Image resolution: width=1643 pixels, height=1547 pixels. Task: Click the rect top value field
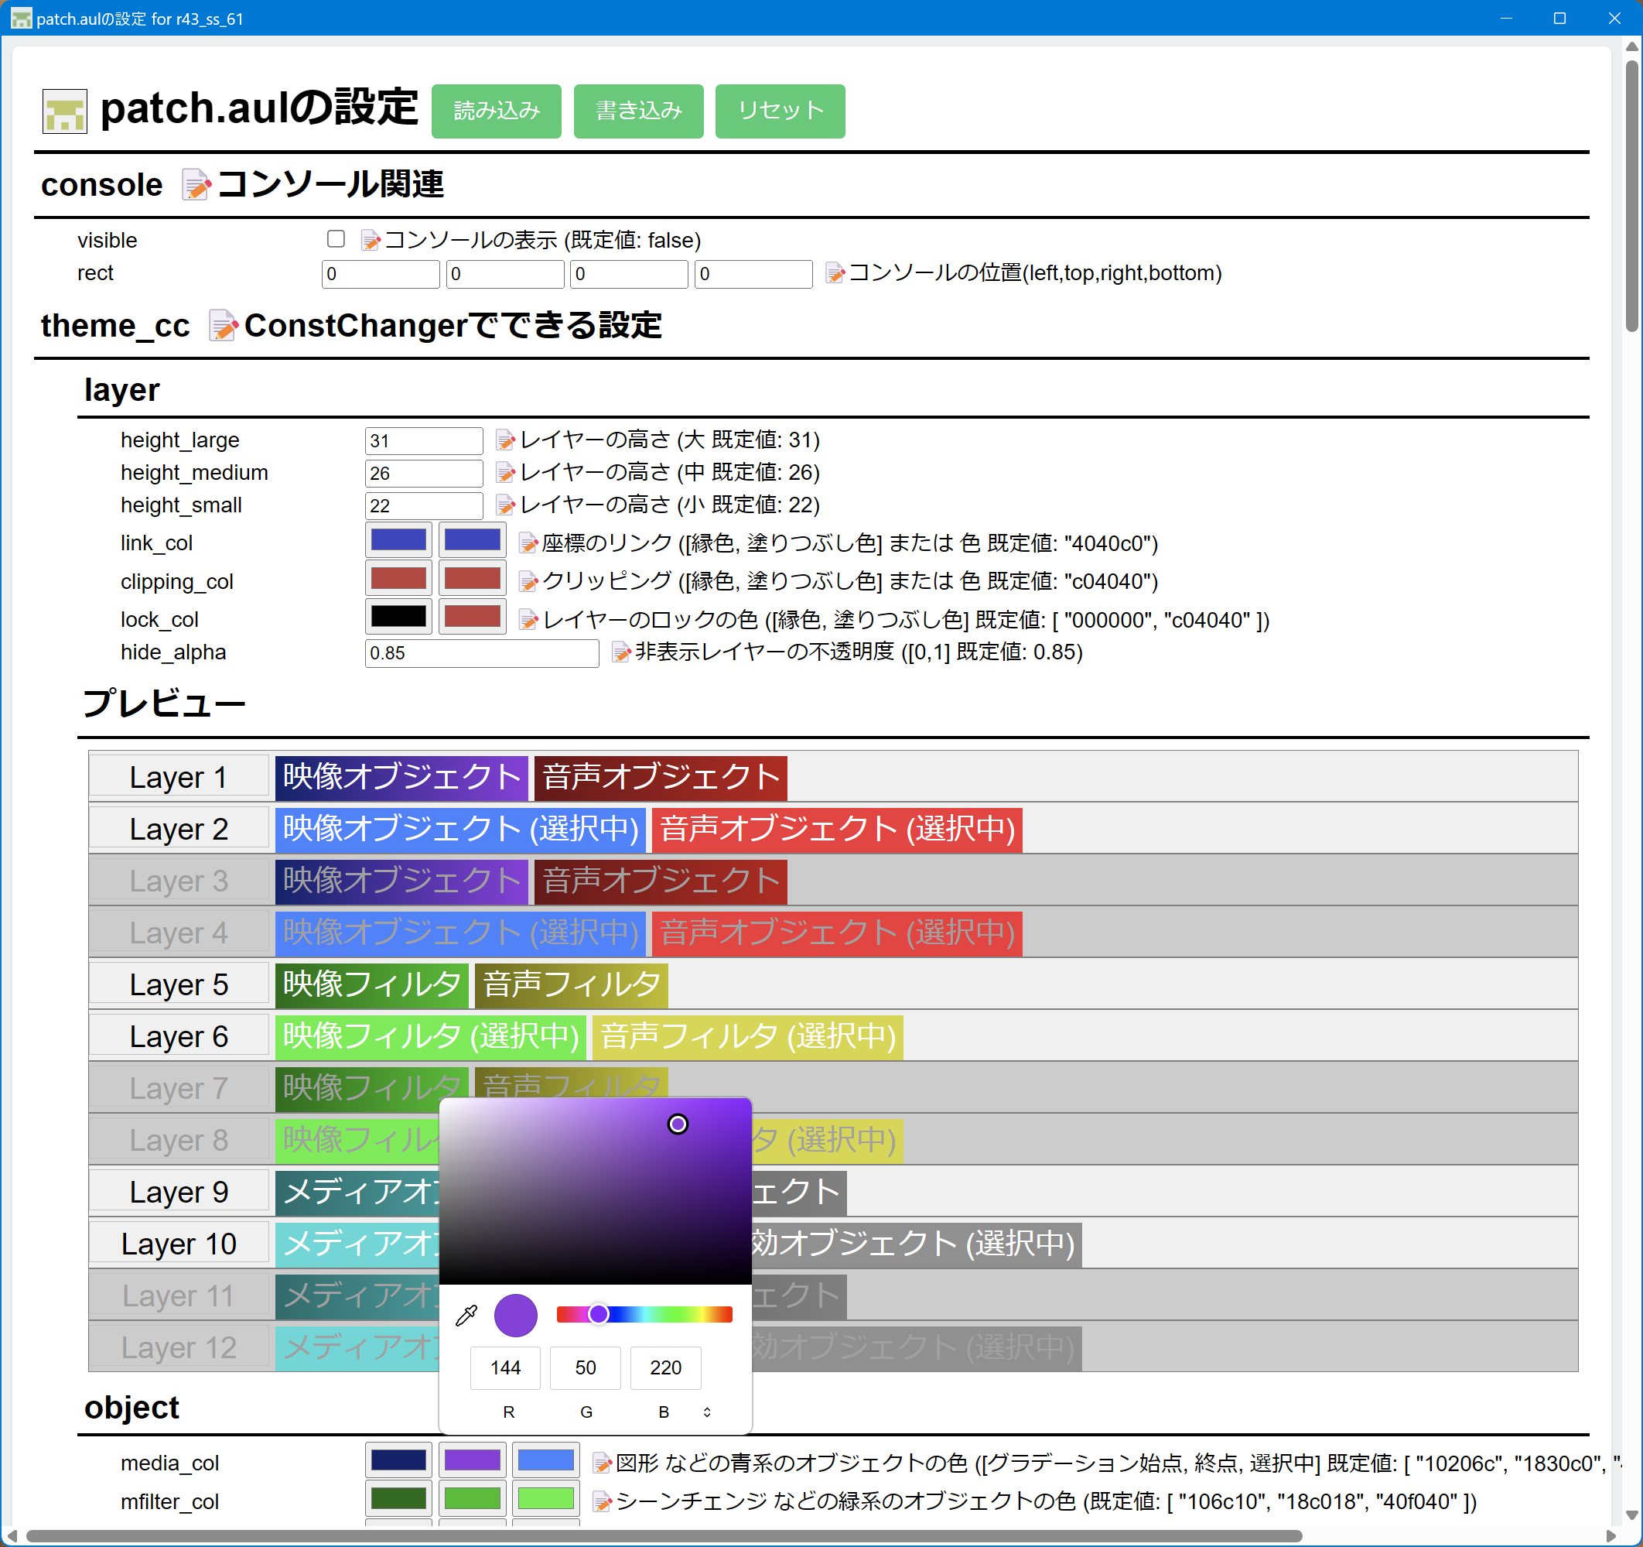tap(505, 274)
